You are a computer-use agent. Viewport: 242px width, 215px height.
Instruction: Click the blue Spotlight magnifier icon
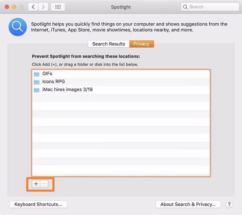(18, 27)
